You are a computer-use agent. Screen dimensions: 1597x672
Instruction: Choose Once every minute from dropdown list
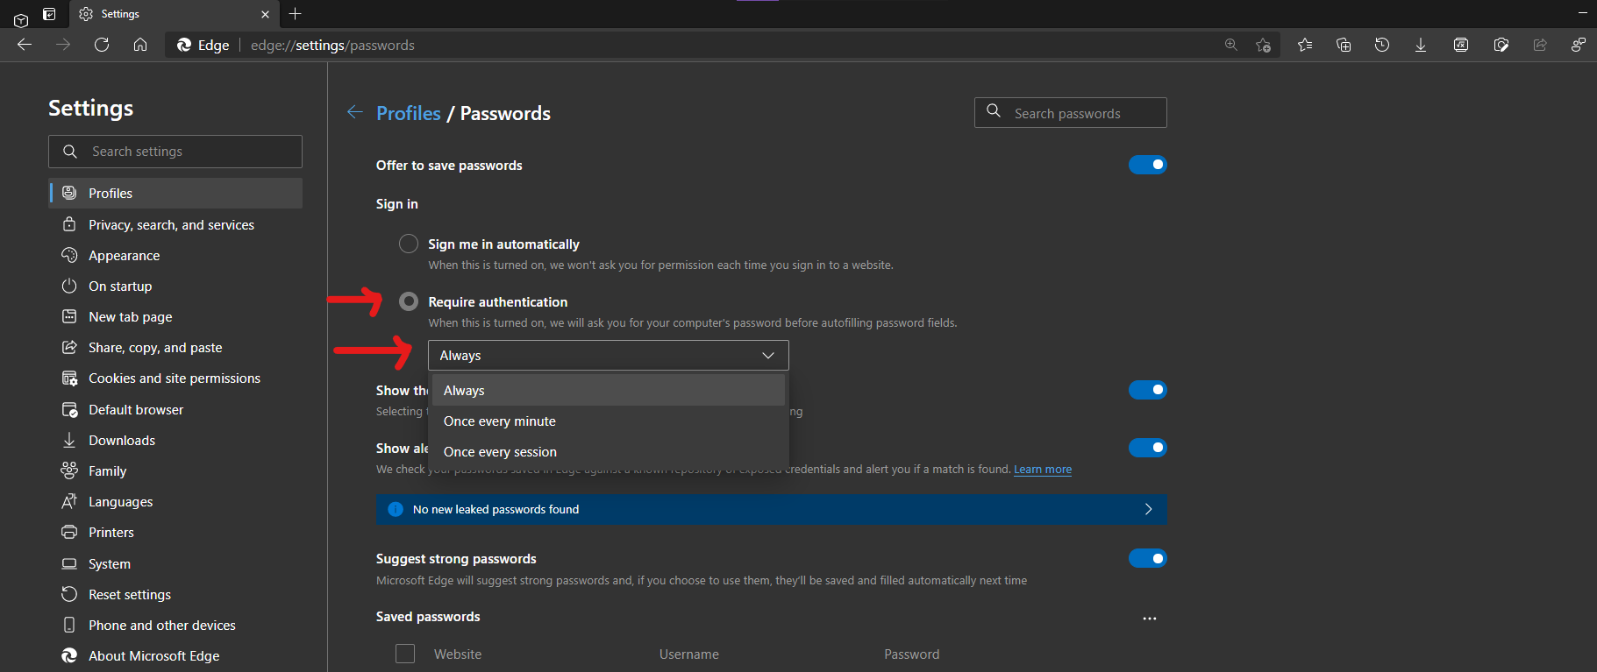500,421
